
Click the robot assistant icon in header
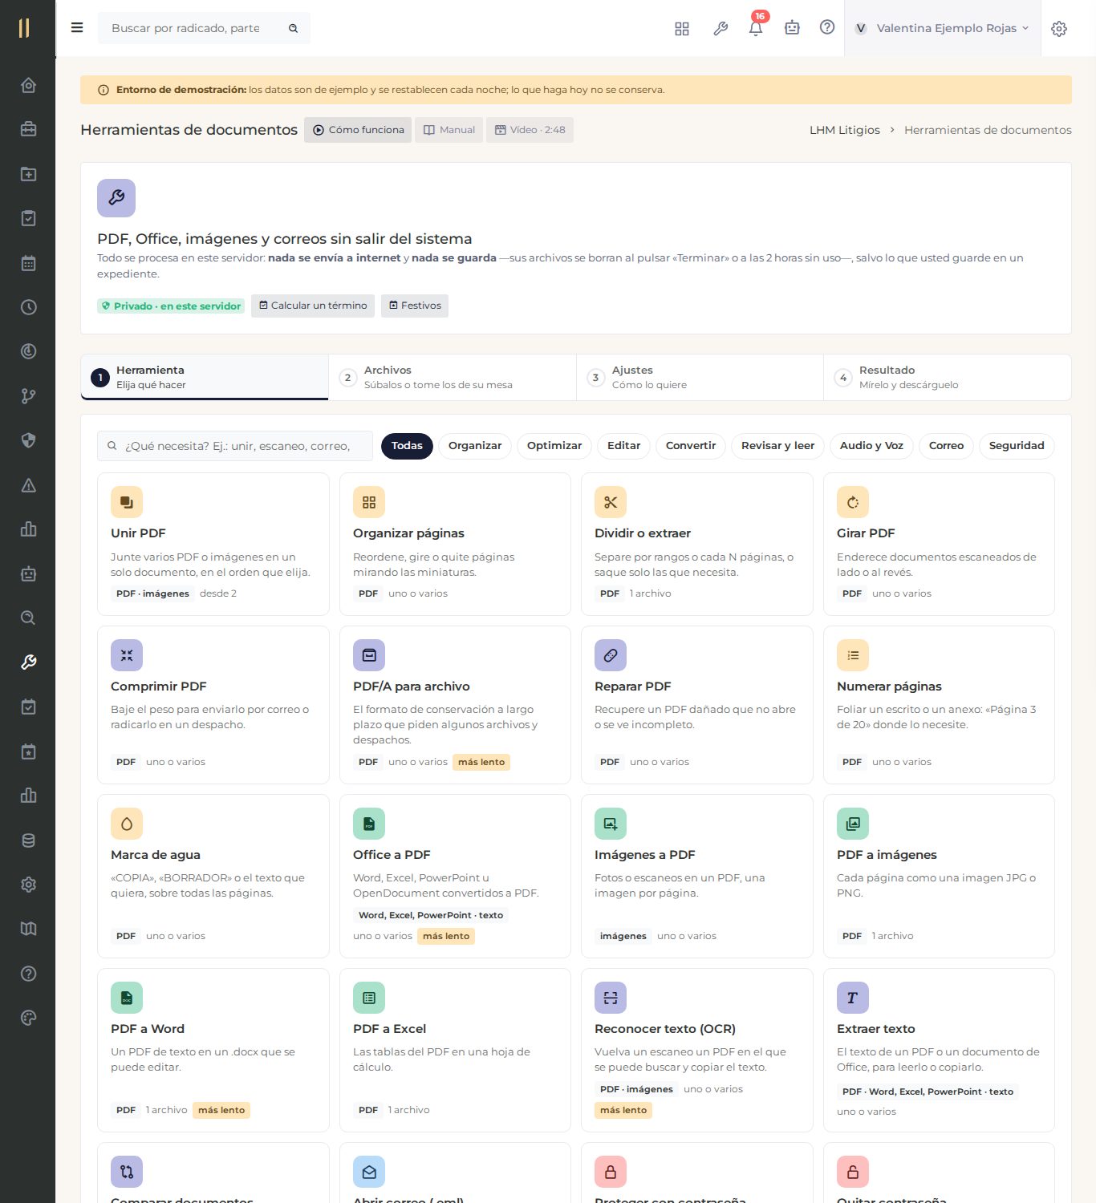click(x=792, y=28)
